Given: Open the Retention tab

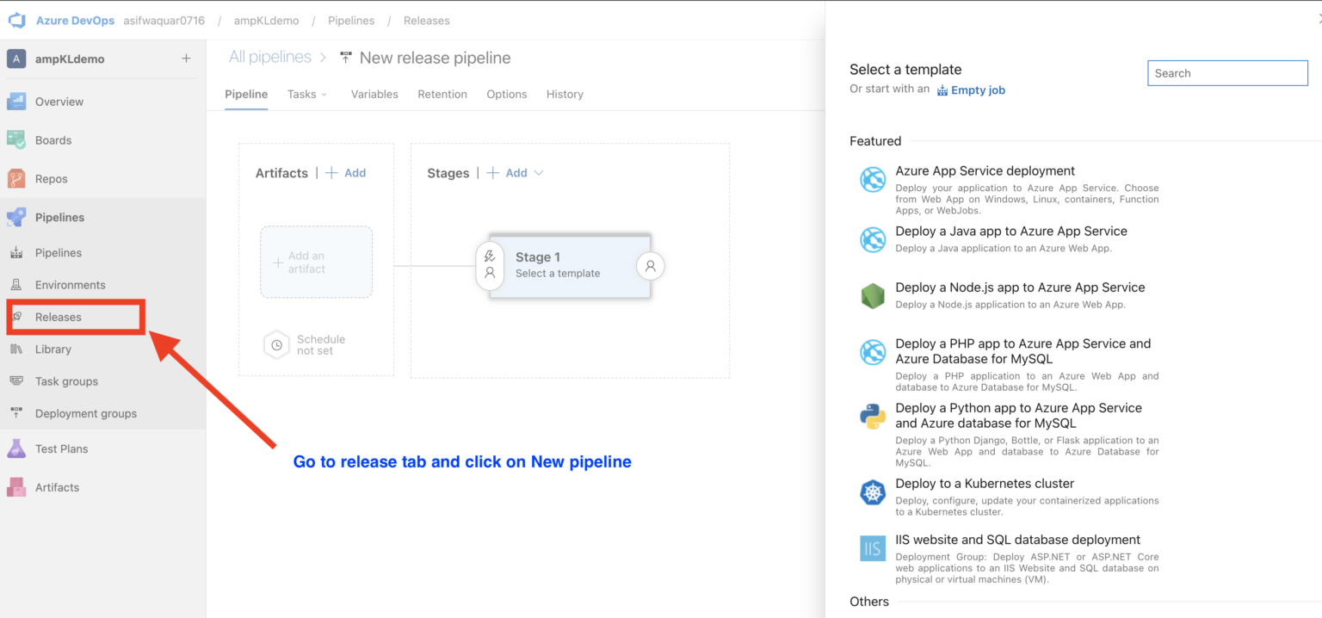Looking at the screenshot, I should point(442,94).
